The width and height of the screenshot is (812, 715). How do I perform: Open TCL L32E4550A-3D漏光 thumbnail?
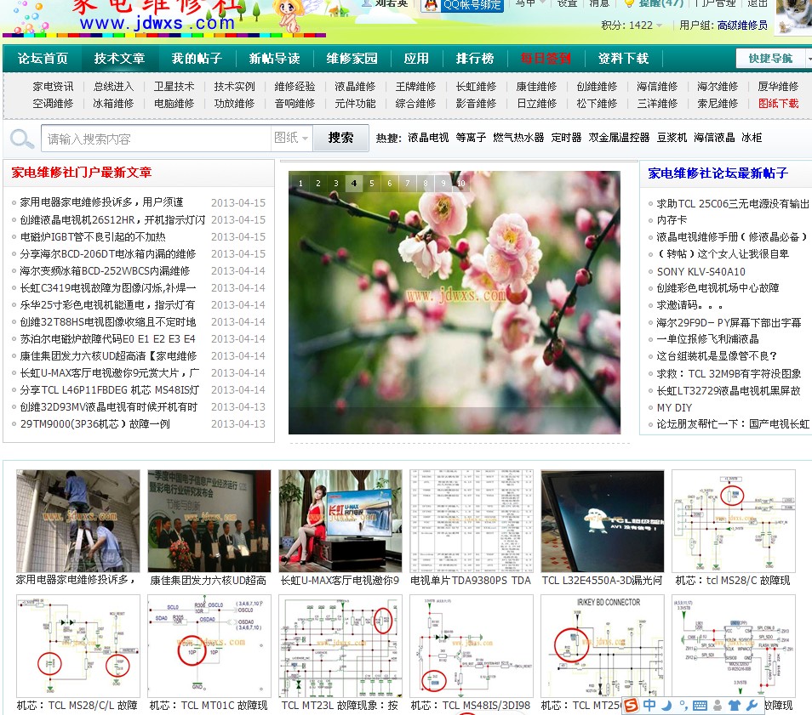pos(603,521)
